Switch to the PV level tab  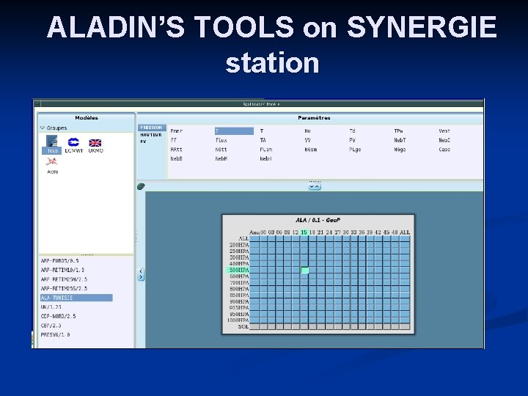click(x=143, y=142)
